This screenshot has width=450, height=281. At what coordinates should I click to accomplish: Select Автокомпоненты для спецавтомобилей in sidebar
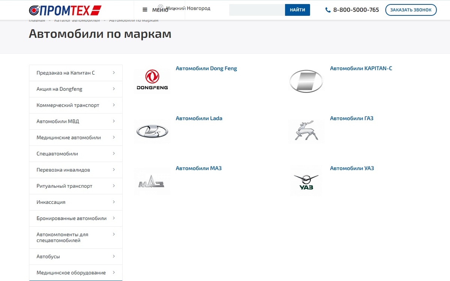[x=76, y=237]
